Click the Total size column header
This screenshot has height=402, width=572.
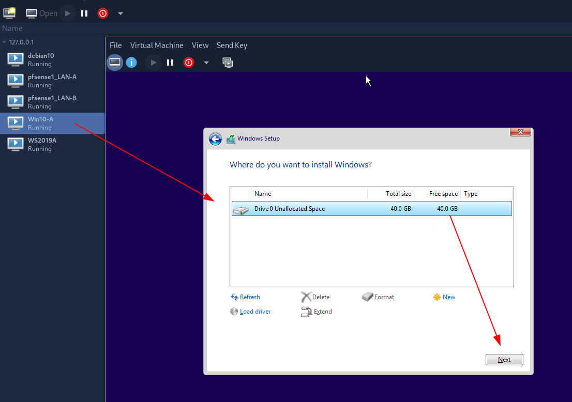(x=390, y=194)
